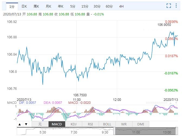Viewport: 182px width, 137px height.
Task: Enable the RSI indicator
Action: [90, 124]
